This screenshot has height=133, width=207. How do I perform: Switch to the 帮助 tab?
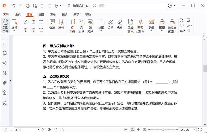88,14
